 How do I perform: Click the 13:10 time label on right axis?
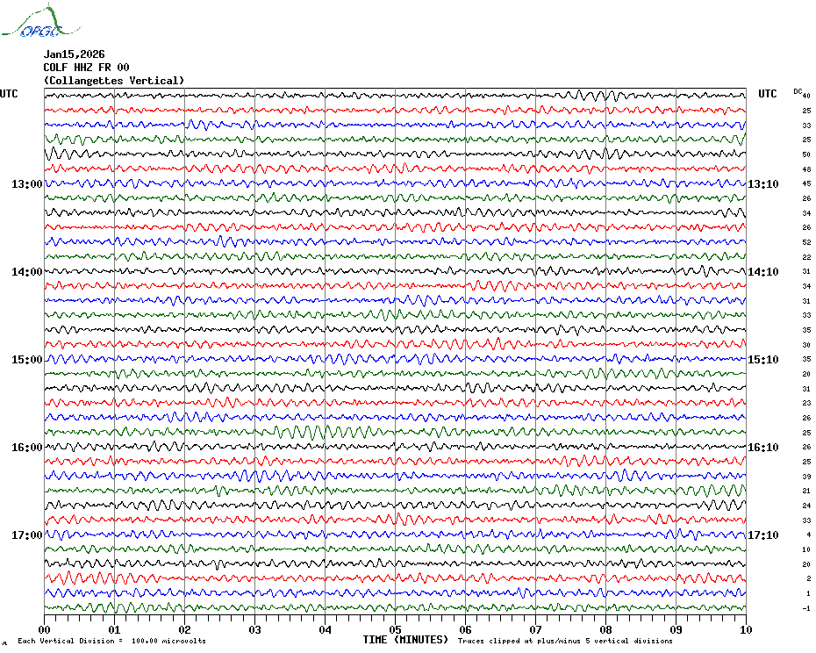[762, 184]
